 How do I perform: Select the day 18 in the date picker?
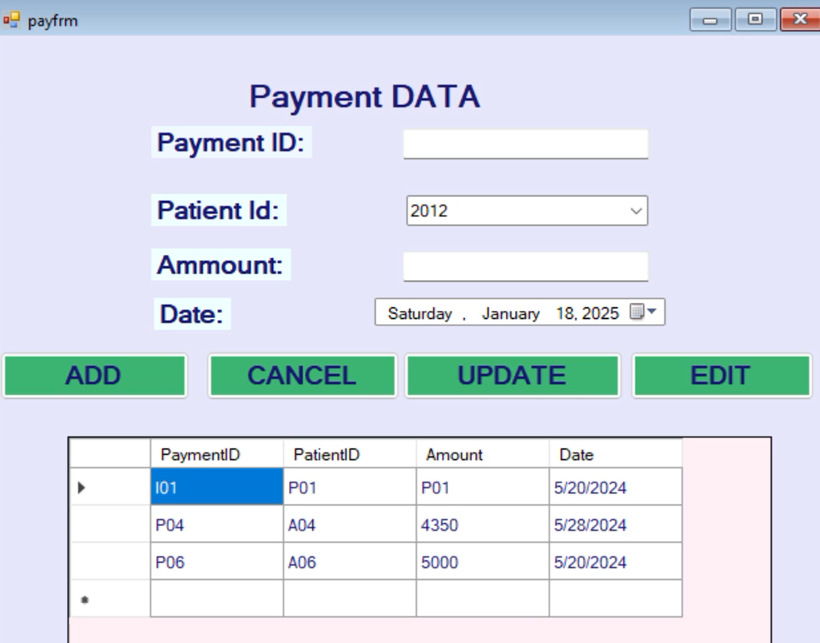click(x=564, y=313)
